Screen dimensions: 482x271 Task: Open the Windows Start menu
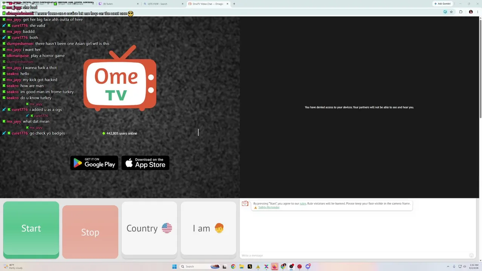(174, 266)
